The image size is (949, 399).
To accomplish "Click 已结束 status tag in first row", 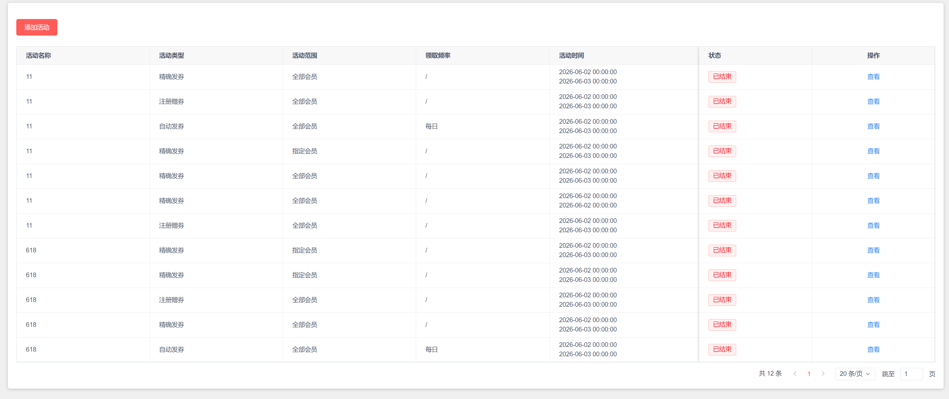I will tap(722, 77).
